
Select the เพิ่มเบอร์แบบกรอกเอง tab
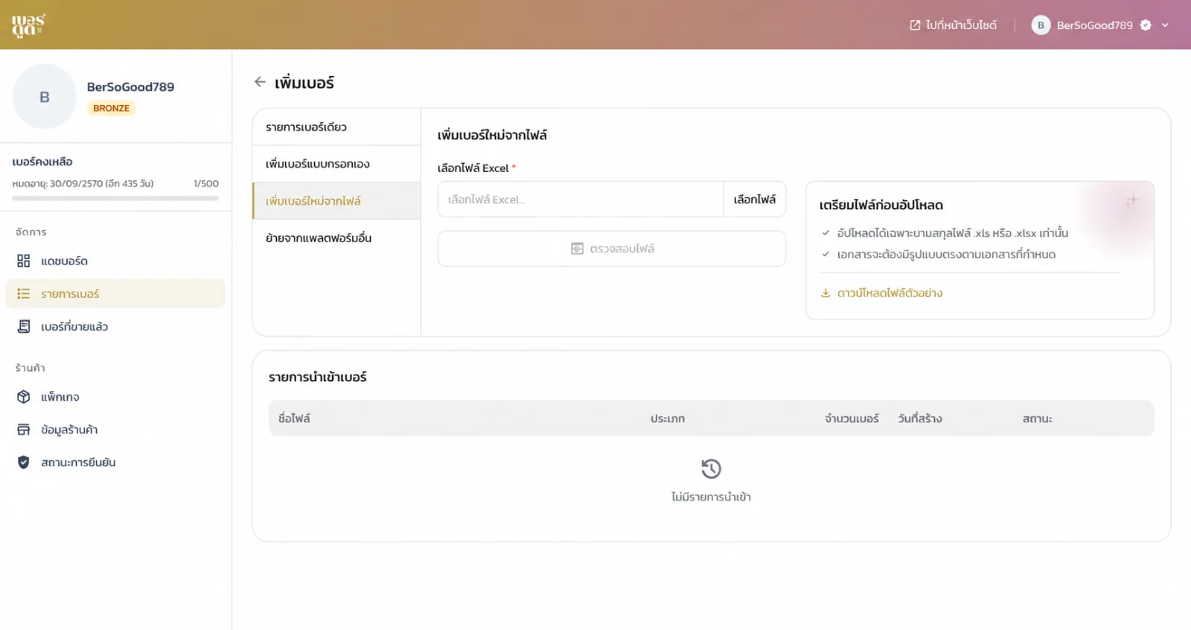point(336,164)
